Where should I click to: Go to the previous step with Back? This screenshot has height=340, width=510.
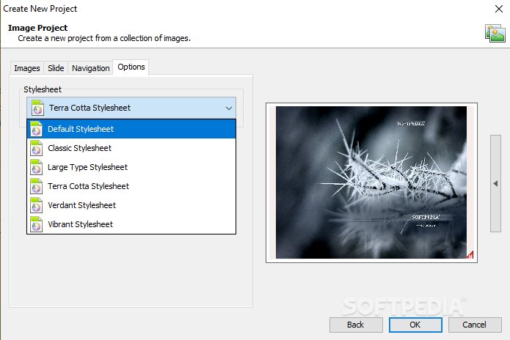(x=356, y=325)
